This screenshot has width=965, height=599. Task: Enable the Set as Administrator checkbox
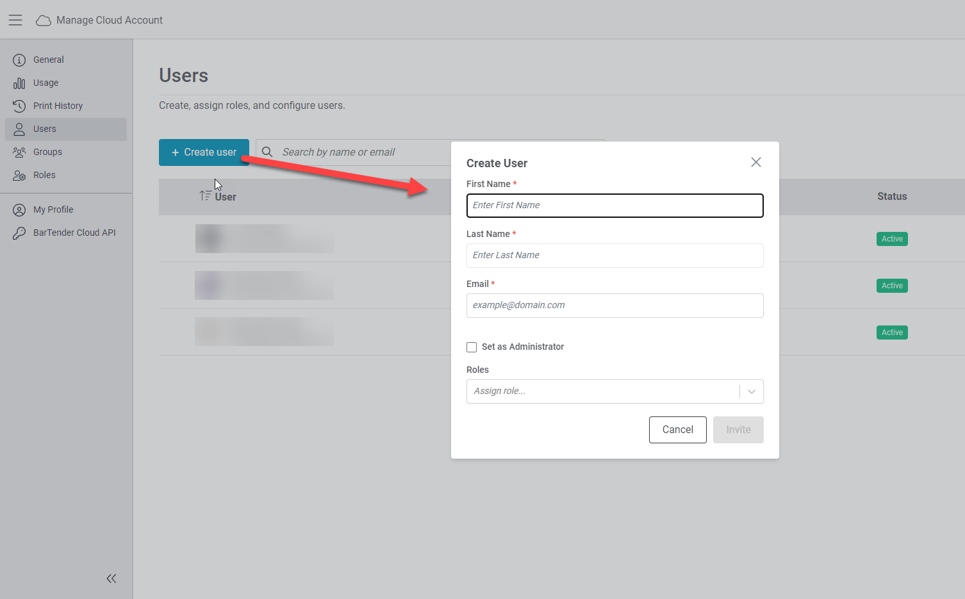pyautogui.click(x=472, y=347)
